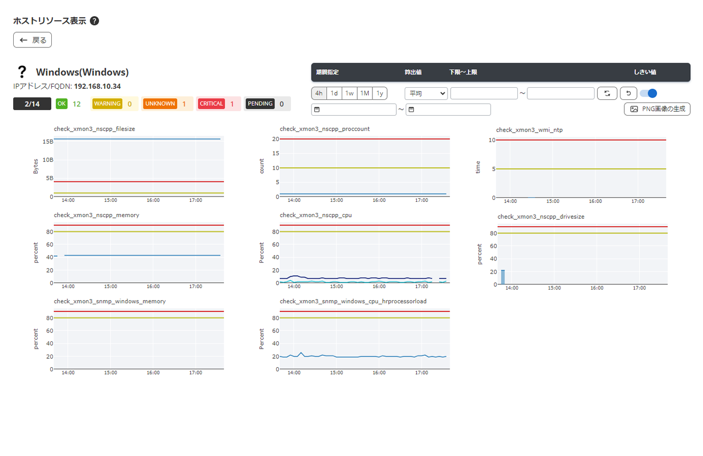Click the 算出値 header label
Screen dimensions: 703x456
pyautogui.click(x=413, y=72)
